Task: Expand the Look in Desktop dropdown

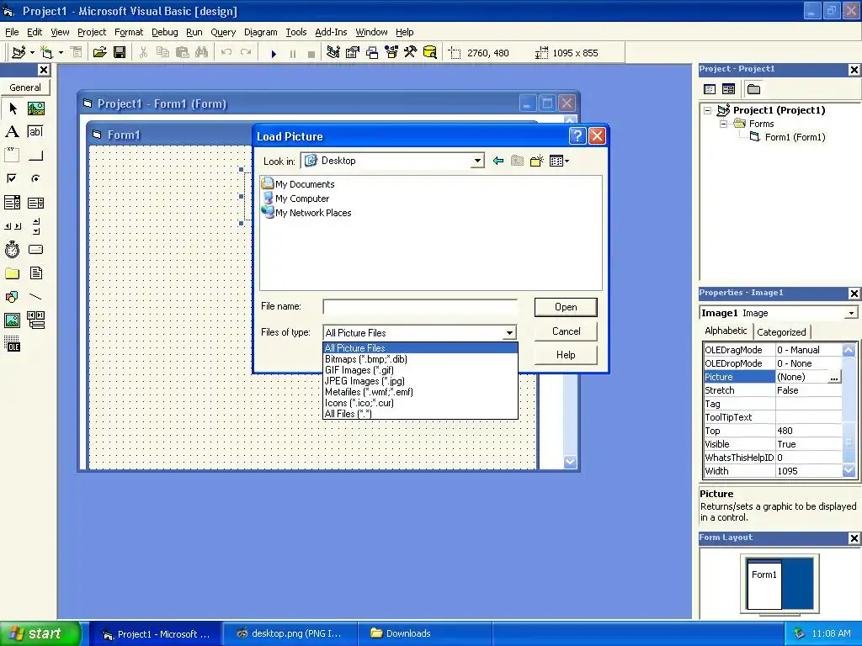Action: (x=477, y=161)
